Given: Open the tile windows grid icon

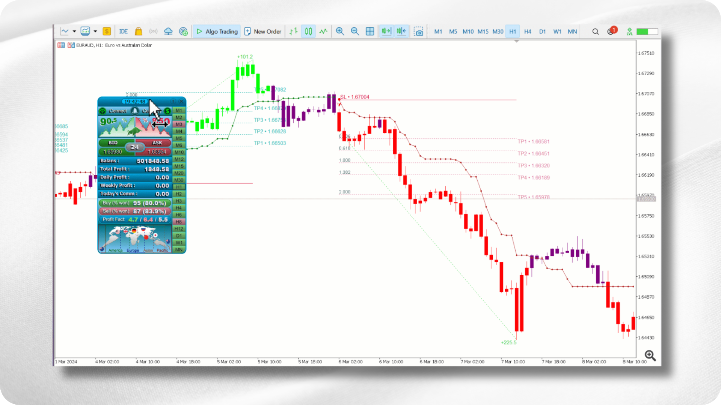Looking at the screenshot, I should tap(370, 31).
